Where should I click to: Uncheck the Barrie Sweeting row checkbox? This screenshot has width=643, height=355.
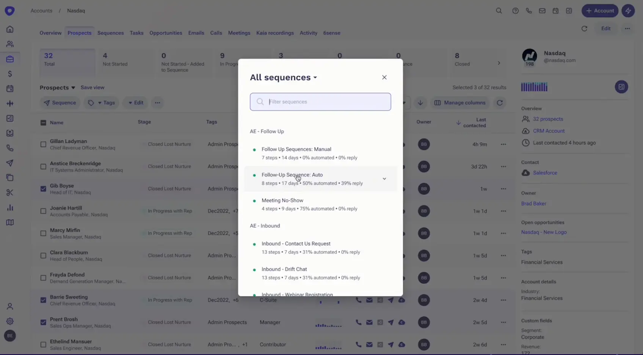click(x=43, y=300)
